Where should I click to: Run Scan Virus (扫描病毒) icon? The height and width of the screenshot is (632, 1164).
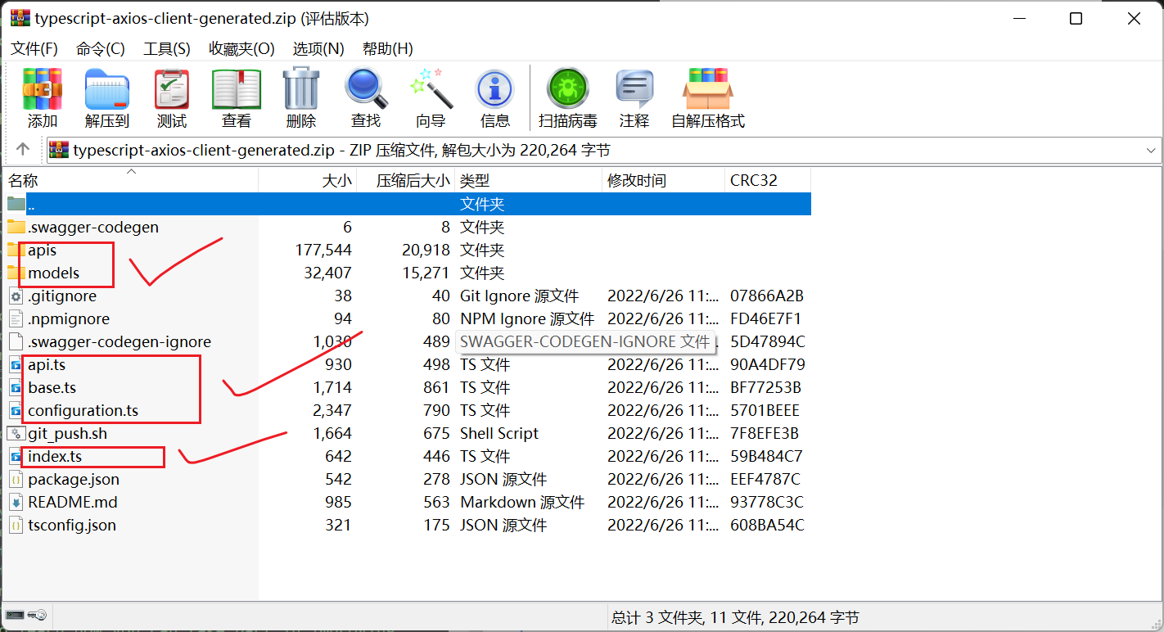(568, 90)
